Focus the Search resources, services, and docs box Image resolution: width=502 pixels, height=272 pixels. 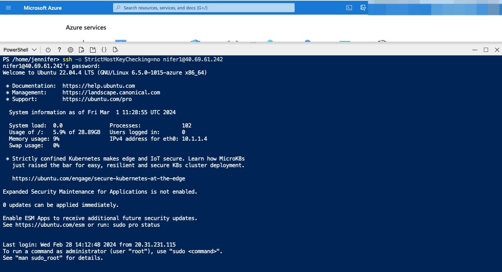[x=204, y=8]
